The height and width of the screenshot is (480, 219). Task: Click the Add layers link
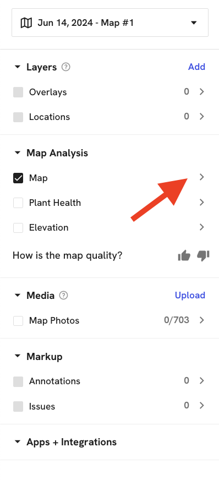(x=196, y=67)
